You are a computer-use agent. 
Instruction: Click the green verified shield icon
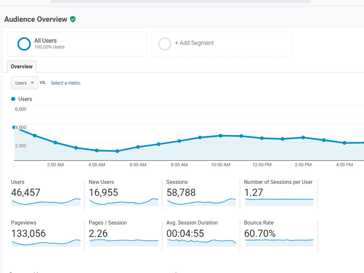pos(73,19)
